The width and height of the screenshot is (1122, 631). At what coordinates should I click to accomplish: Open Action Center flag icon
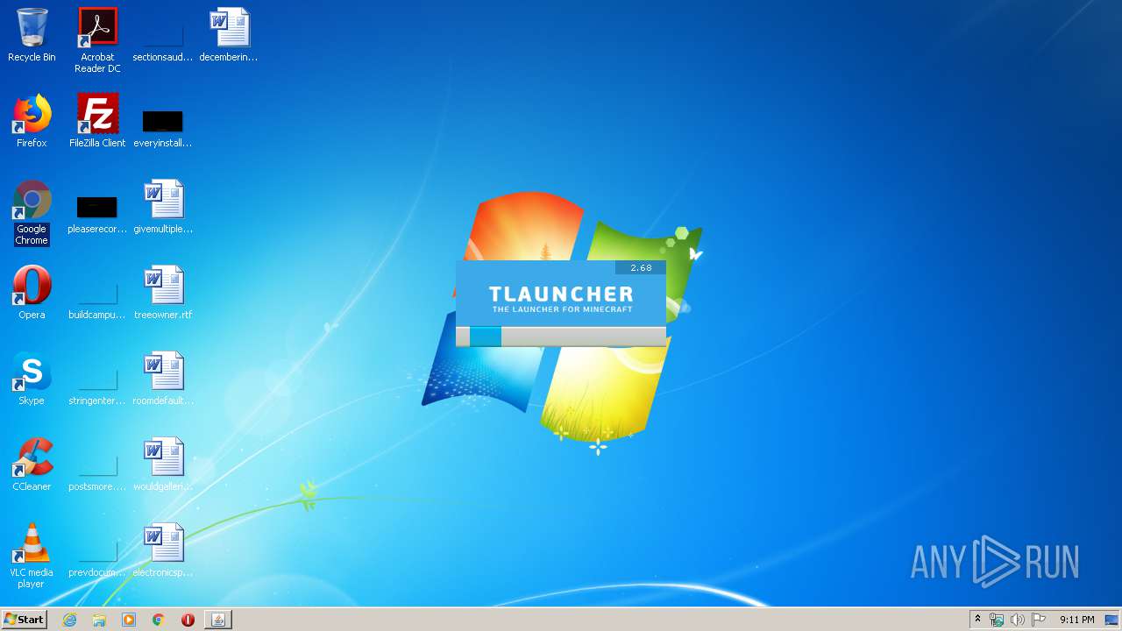pos(1039,620)
